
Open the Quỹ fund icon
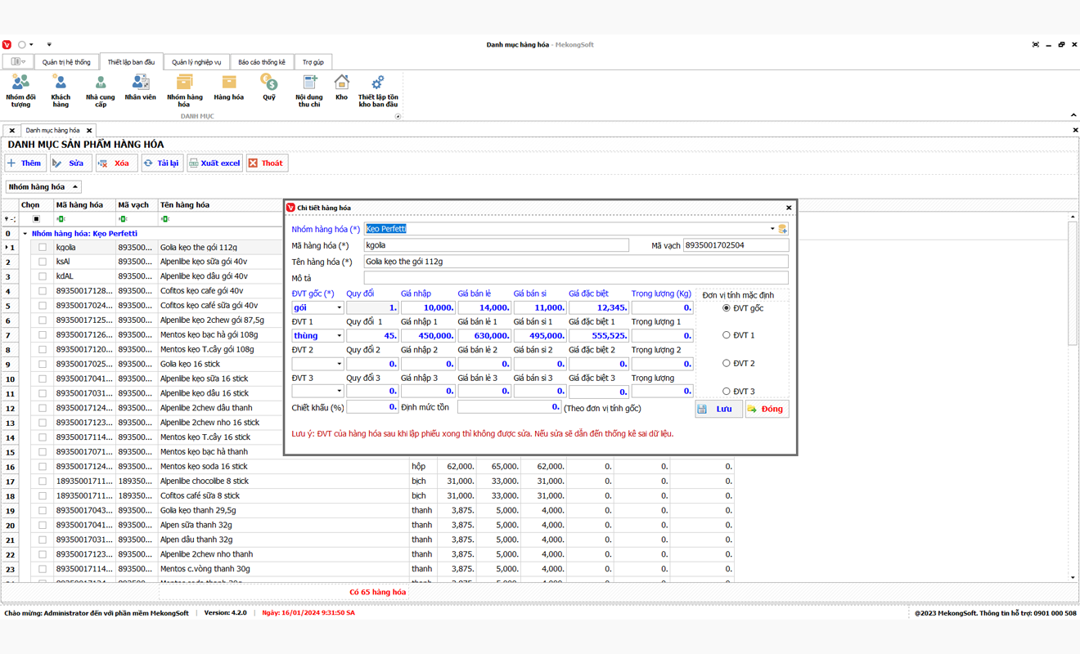pyautogui.click(x=268, y=87)
